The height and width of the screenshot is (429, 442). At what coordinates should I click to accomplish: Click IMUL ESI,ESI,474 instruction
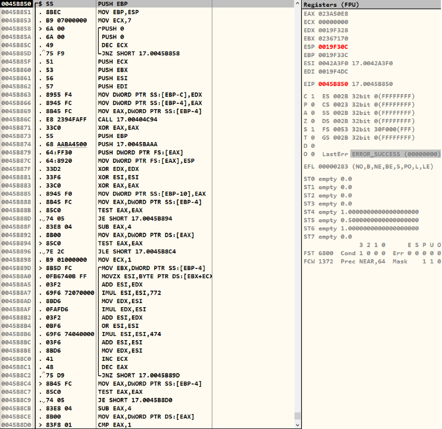[132, 334]
